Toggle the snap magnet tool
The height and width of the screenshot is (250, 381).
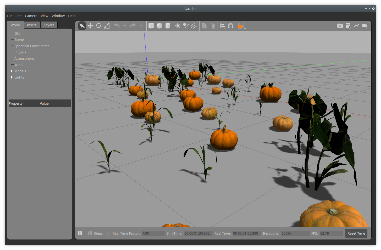[x=231, y=26]
